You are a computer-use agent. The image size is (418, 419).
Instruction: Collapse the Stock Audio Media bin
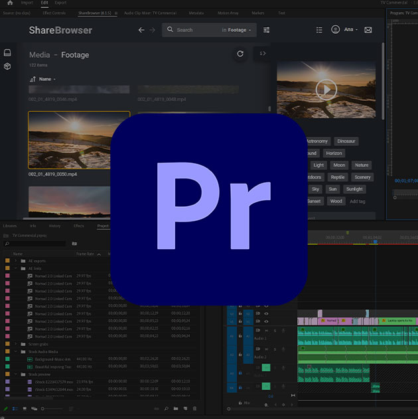click(x=16, y=351)
